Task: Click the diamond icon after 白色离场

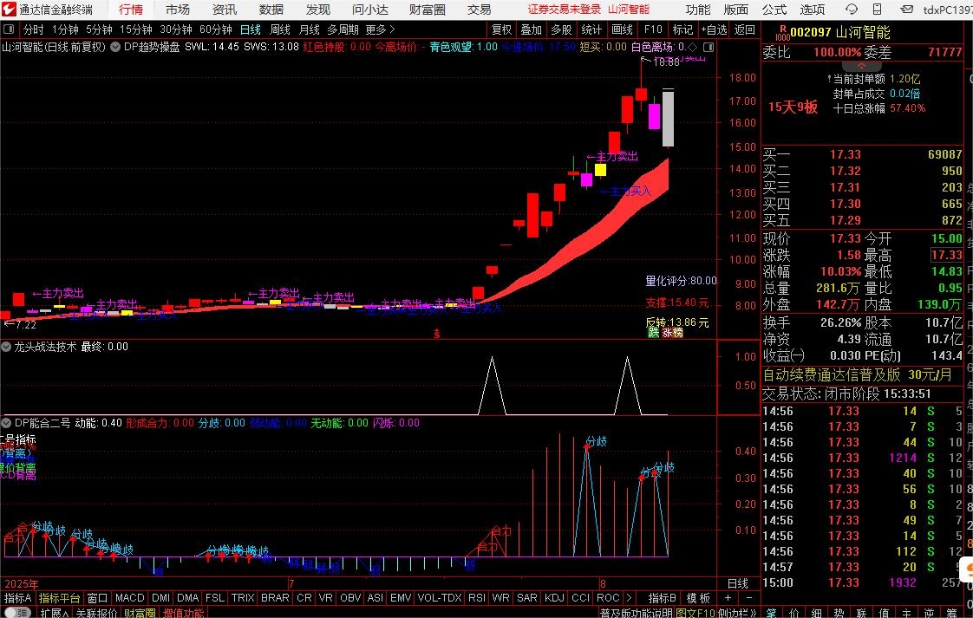Action: [x=693, y=47]
